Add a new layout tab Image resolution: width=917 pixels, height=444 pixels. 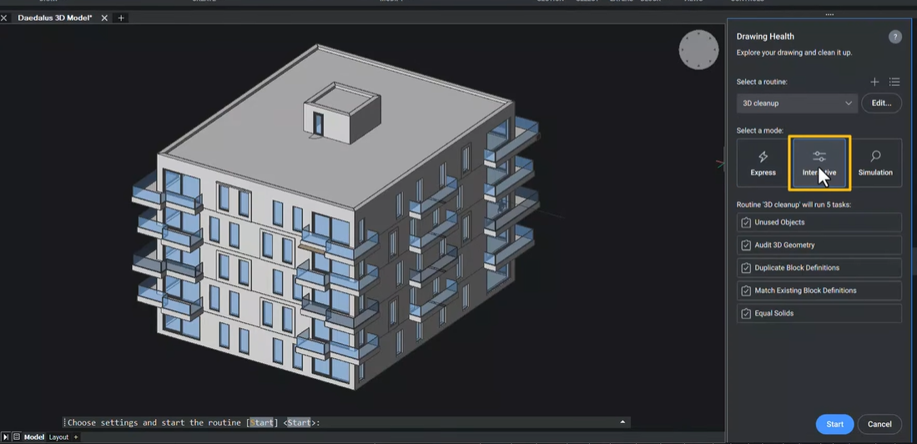(75, 437)
